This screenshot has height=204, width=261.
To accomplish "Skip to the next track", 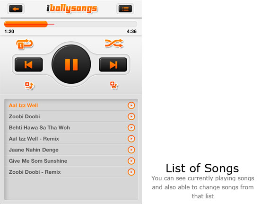I will (x=113, y=65).
